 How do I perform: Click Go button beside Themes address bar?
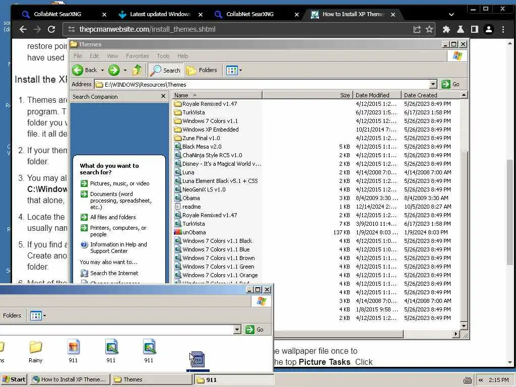[451, 84]
